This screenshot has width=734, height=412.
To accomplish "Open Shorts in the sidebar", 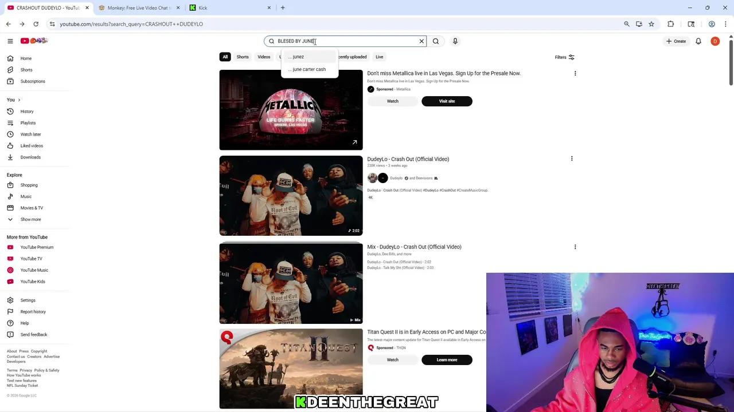I will click(x=26, y=70).
